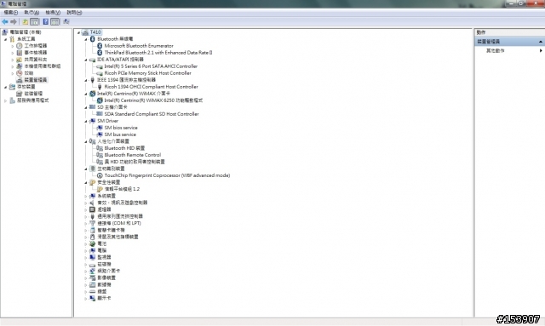Click the 磁碟機 disk drives icon
Viewport: 545px width, 326px height.
(93, 264)
